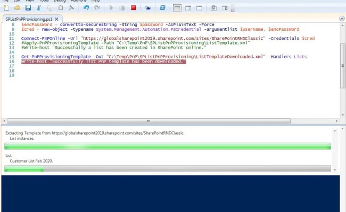The image size is (346, 212).
Task: Click the commented #Write-host line 13
Action: click(x=114, y=48)
